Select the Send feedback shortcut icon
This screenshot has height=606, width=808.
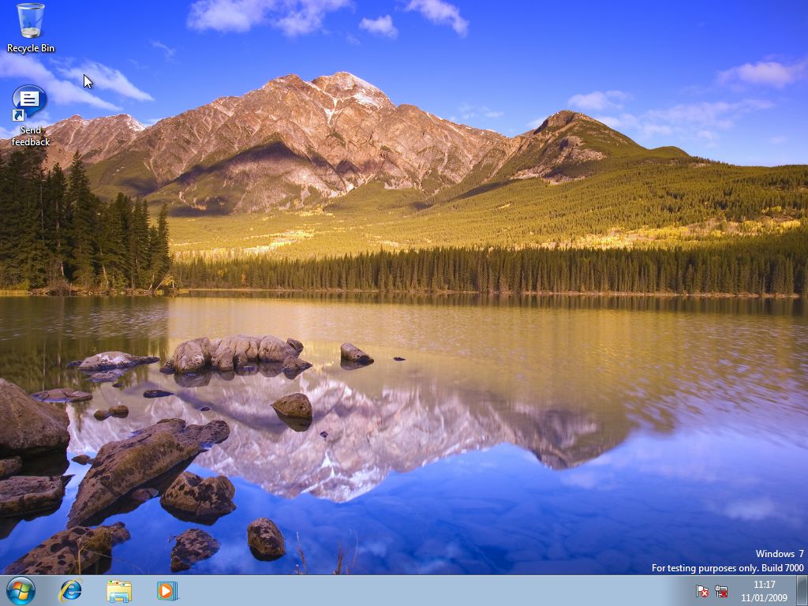tap(30, 103)
